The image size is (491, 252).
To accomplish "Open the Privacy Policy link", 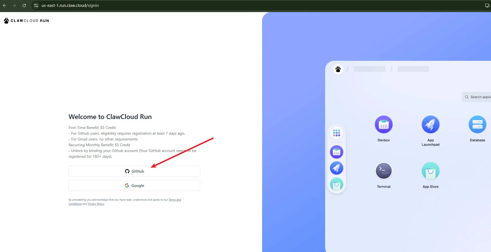I will pos(96,204).
